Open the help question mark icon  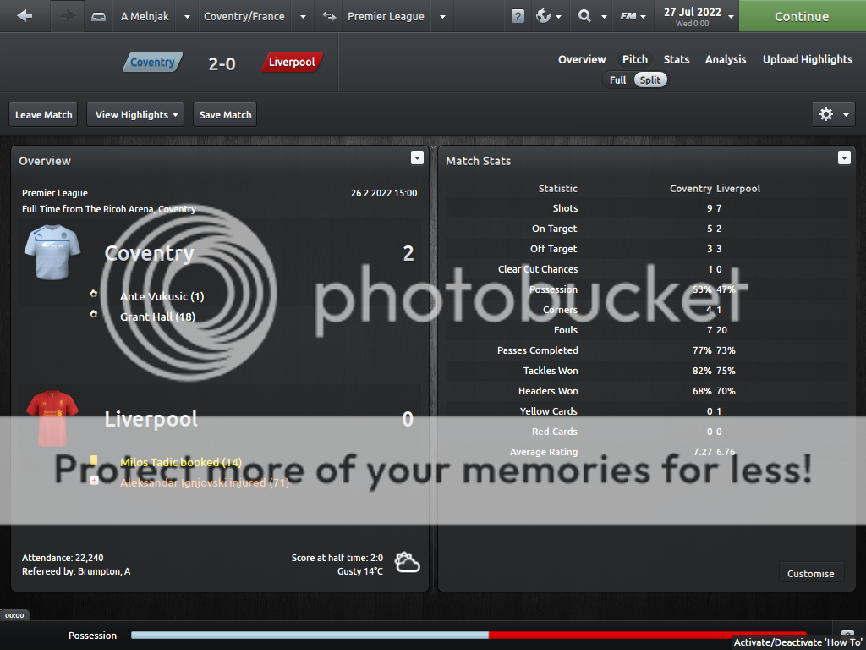click(518, 16)
